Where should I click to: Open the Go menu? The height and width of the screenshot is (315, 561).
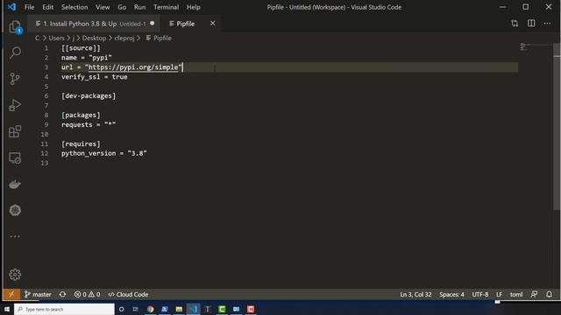point(122,7)
